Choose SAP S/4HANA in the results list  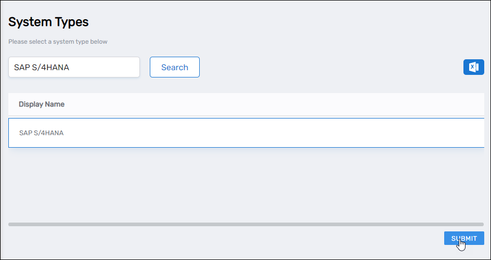point(41,133)
